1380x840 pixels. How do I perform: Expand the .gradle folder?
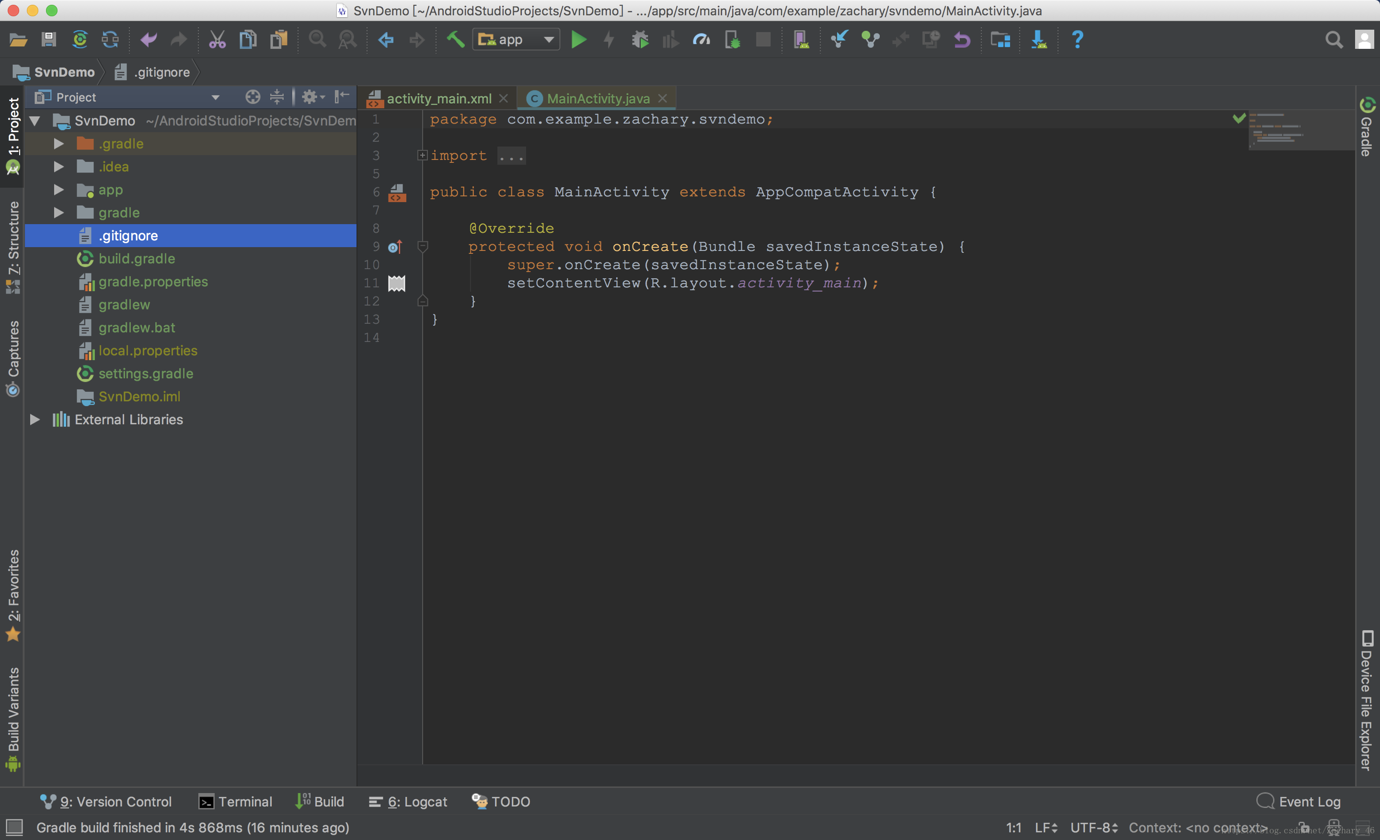coord(58,143)
